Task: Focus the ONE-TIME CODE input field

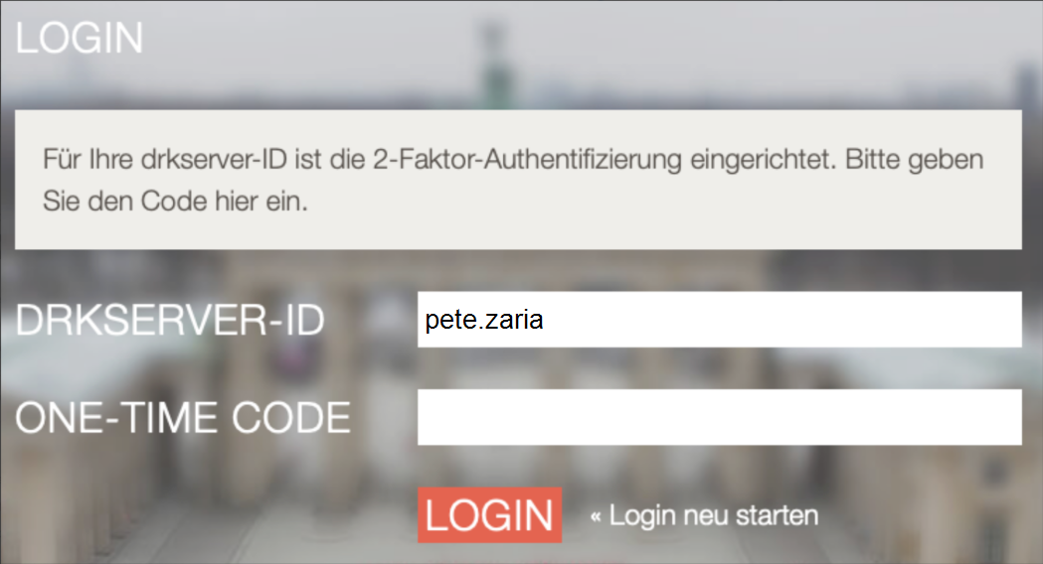Action: [720, 417]
